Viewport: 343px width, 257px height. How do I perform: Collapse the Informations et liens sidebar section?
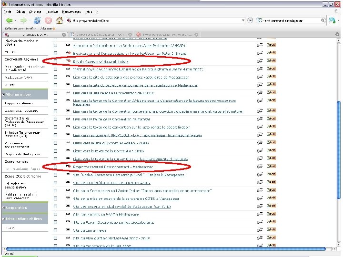pyautogui.click(x=3, y=218)
